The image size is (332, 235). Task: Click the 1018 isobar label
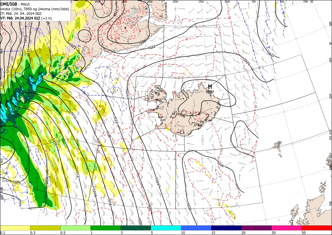tap(99, 142)
